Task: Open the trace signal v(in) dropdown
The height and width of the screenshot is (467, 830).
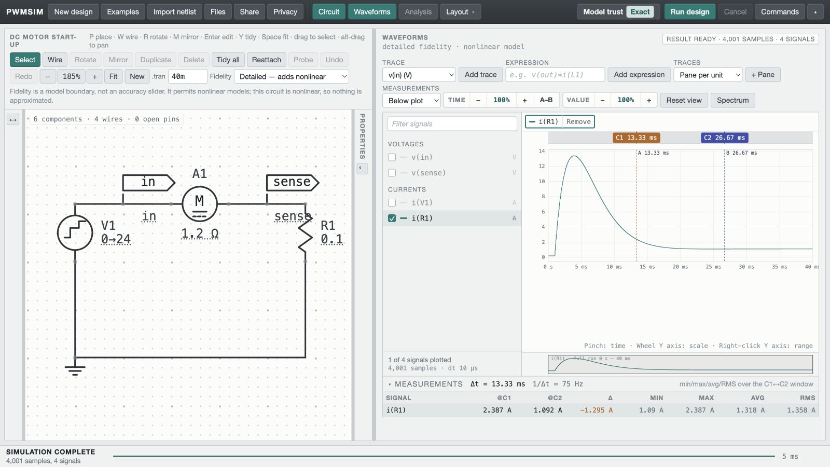Action: click(x=419, y=75)
